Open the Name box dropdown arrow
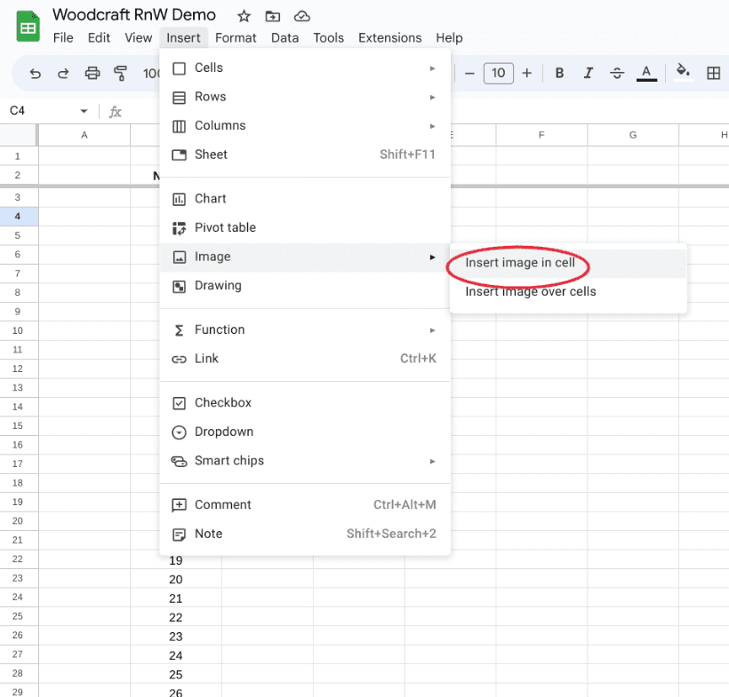 [84, 111]
